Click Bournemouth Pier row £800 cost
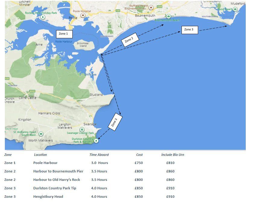 click(139, 171)
